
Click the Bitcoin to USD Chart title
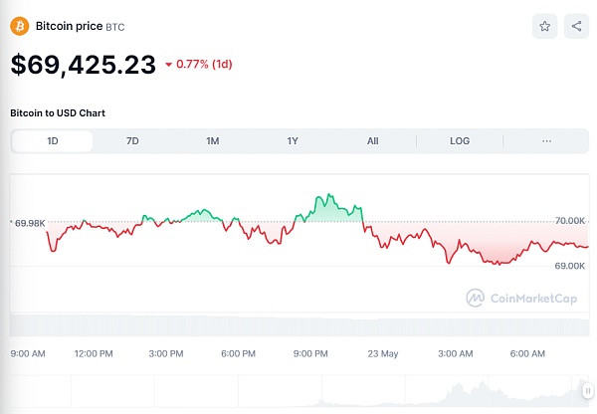click(x=58, y=112)
